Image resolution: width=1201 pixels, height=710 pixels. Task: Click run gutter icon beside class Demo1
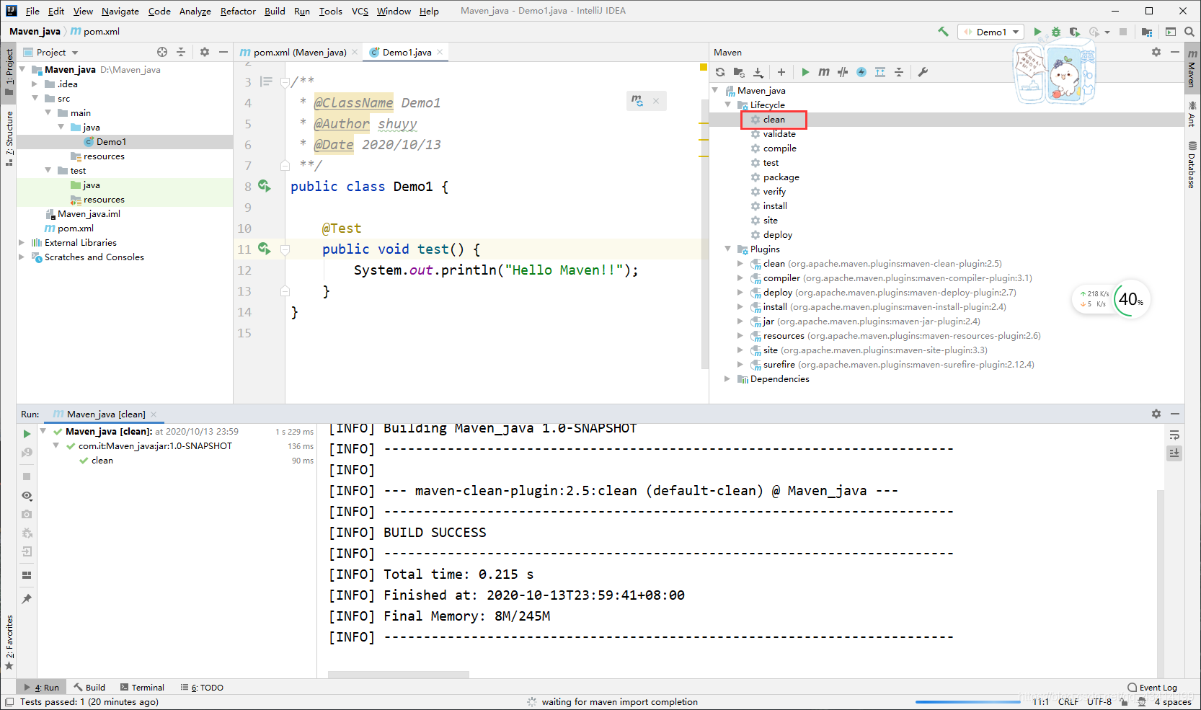(265, 186)
